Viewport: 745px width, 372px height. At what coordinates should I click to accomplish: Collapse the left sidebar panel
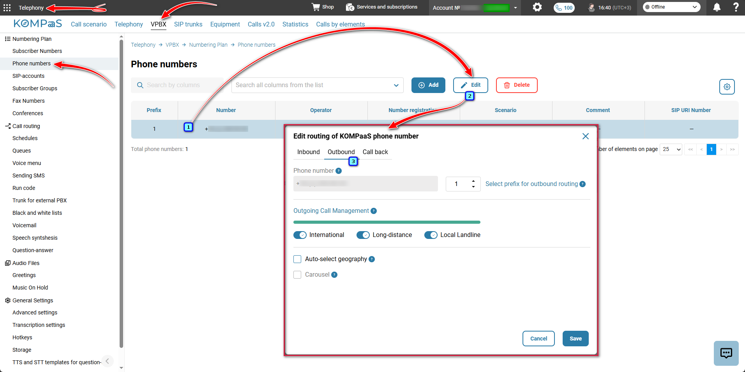click(108, 361)
